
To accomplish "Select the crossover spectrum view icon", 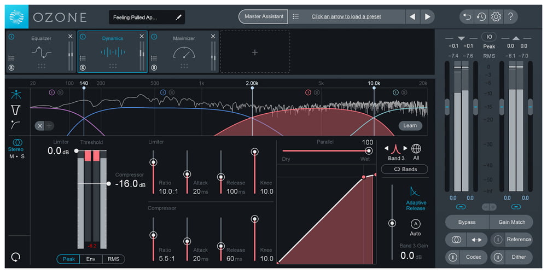I will pyautogui.click(x=16, y=95).
